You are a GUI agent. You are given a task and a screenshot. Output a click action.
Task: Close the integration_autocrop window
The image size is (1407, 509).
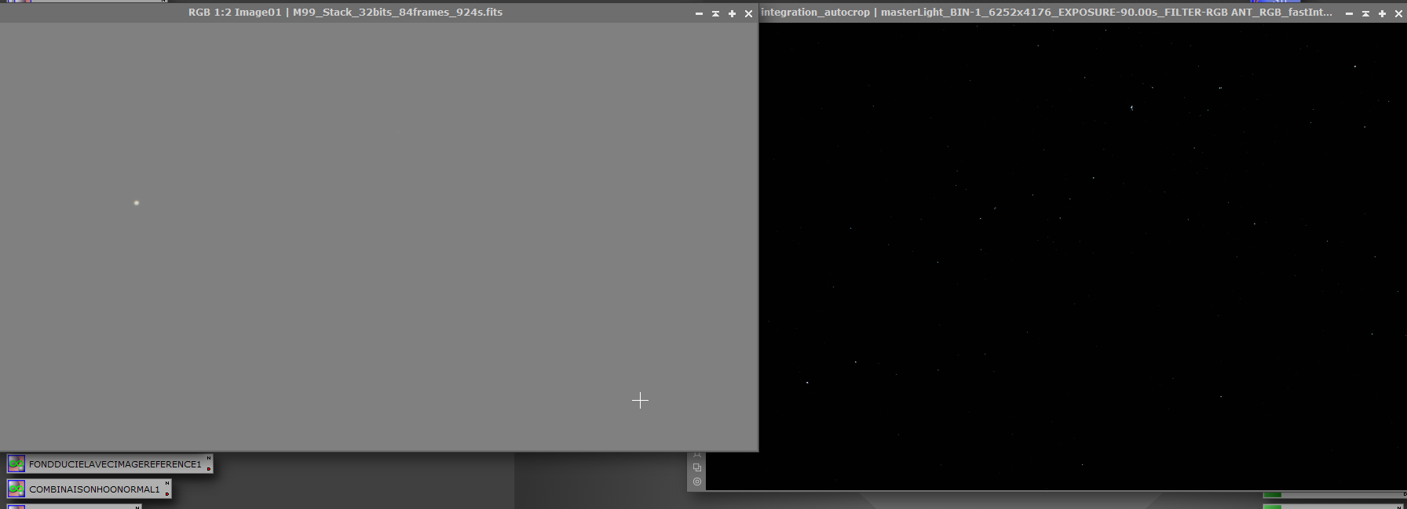pos(1398,13)
